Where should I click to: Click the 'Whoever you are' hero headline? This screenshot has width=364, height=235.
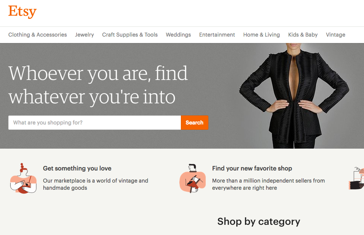tap(98, 85)
